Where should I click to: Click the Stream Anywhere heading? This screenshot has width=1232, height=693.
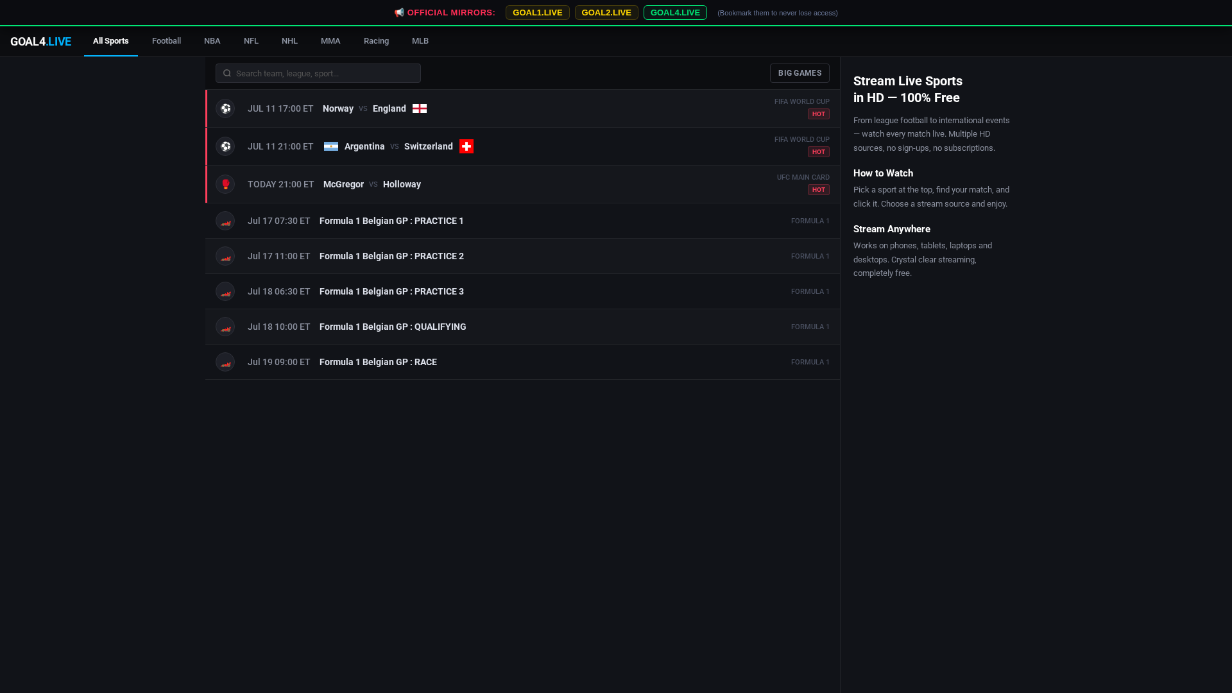coord(892,229)
